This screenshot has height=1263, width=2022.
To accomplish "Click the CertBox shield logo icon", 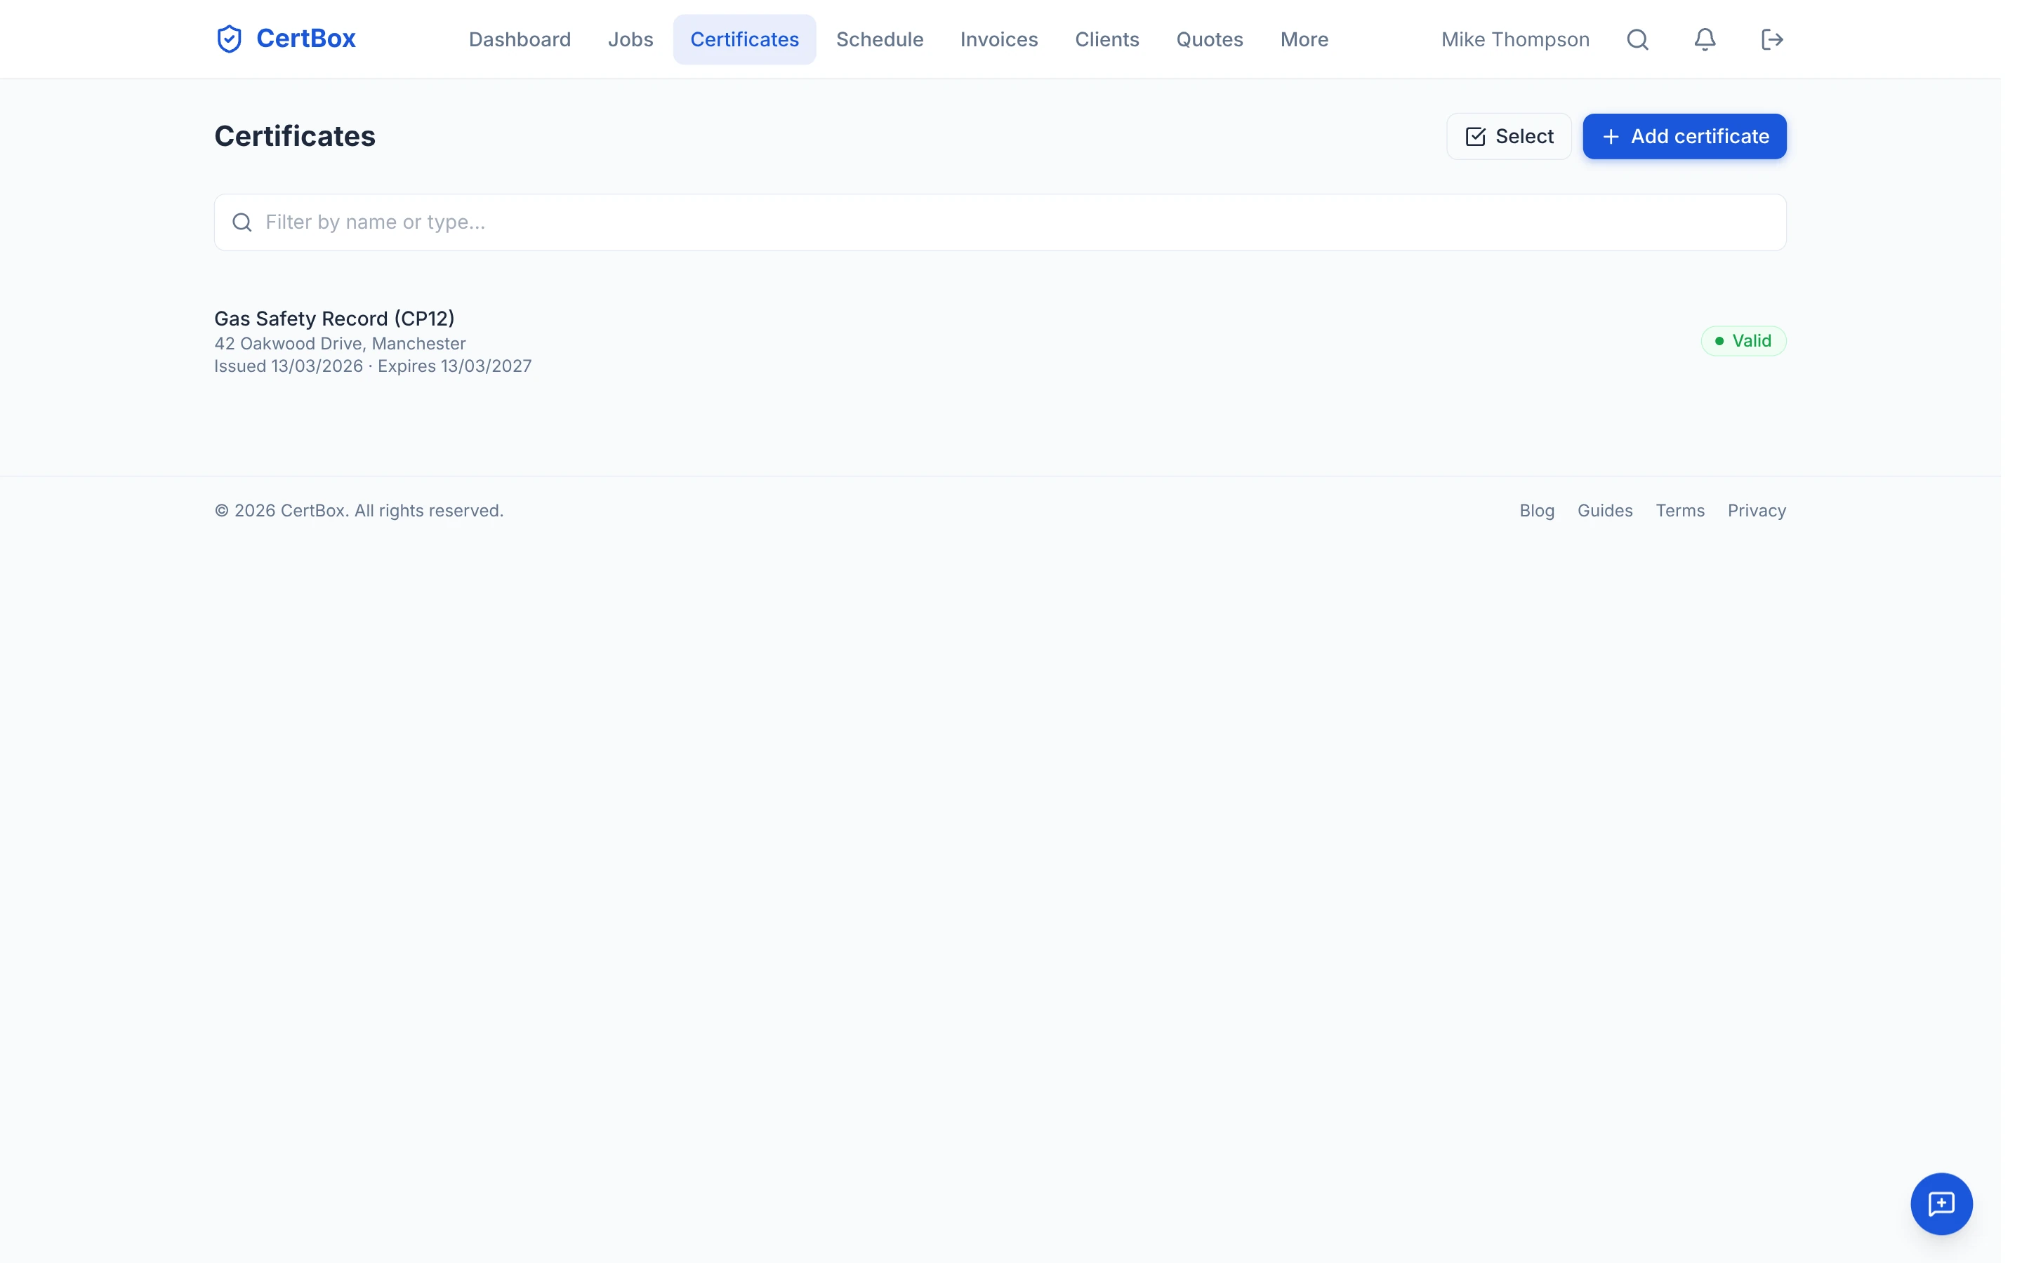I will [229, 39].
